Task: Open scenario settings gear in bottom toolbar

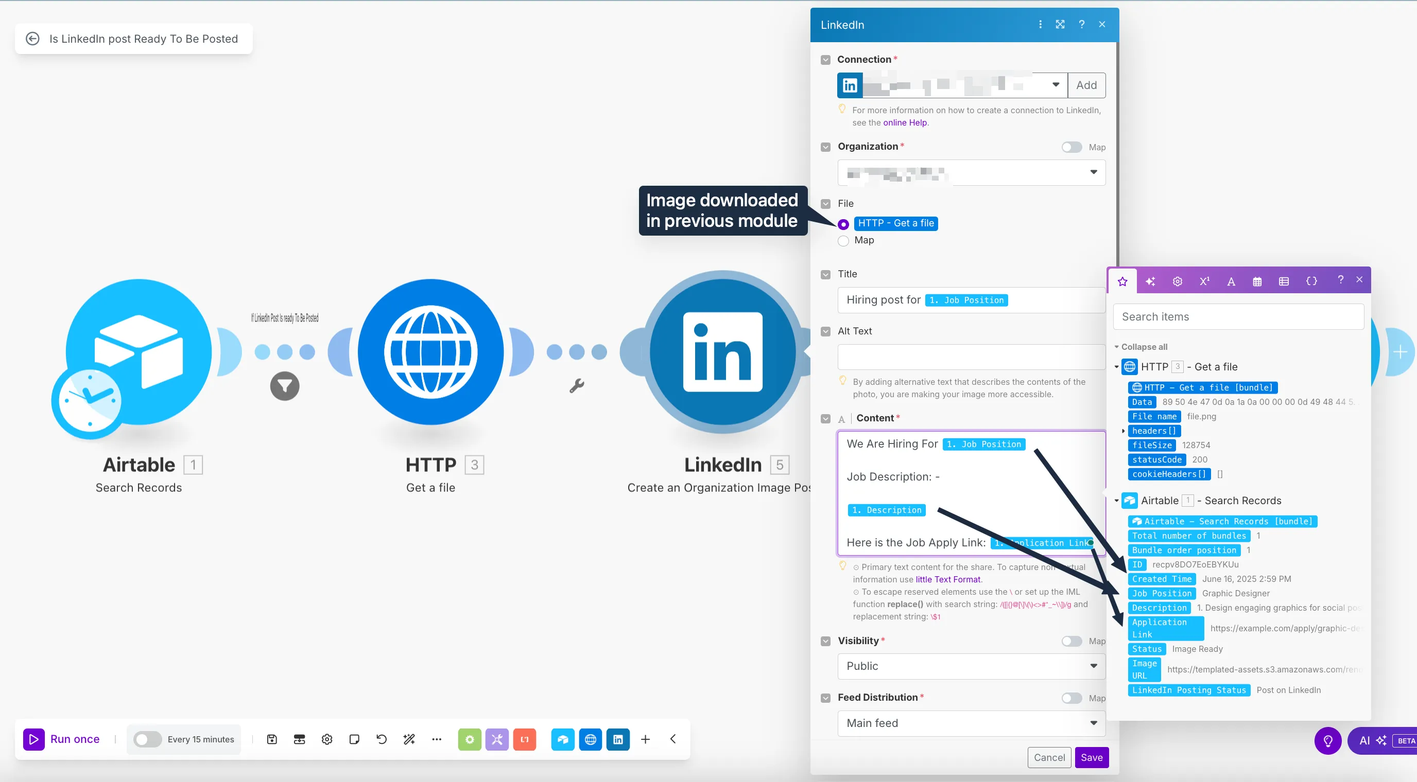Action: point(327,739)
